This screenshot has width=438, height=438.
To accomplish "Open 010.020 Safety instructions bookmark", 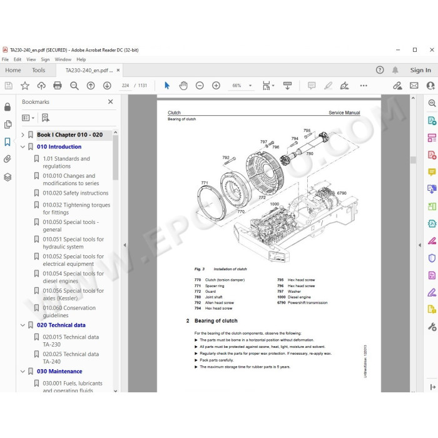I will click(x=76, y=193).
